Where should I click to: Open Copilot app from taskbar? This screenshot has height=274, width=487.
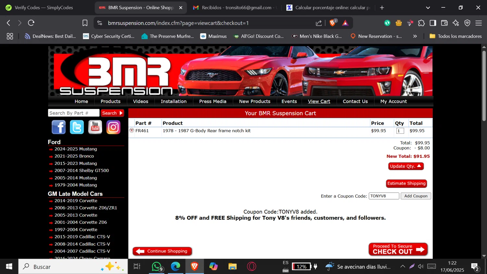click(x=214, y=267)
